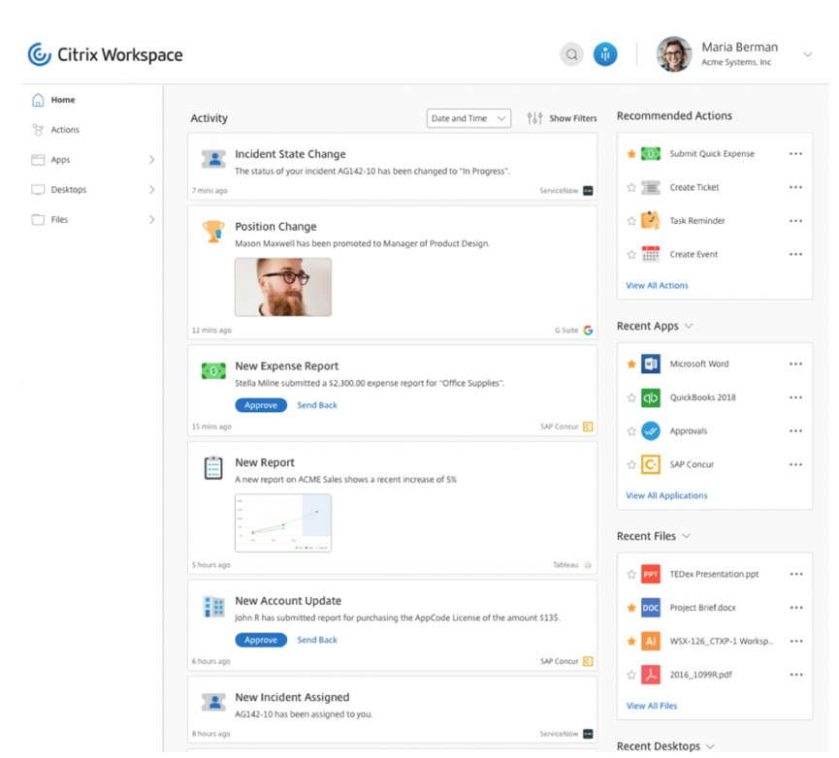The width and height of the screenshot is (839, 758).
Task: Collapse the Recent Files section
Action: pos(686,536)
